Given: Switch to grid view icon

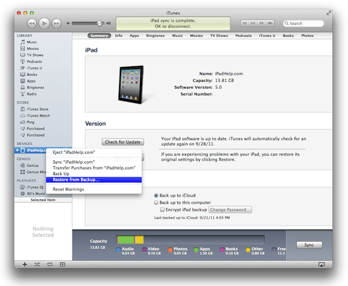Looking at the screenshot, I should (262, 23).
